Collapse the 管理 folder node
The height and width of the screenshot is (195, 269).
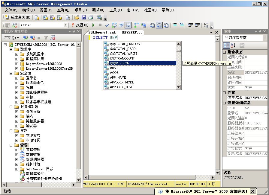coord(11,145)
